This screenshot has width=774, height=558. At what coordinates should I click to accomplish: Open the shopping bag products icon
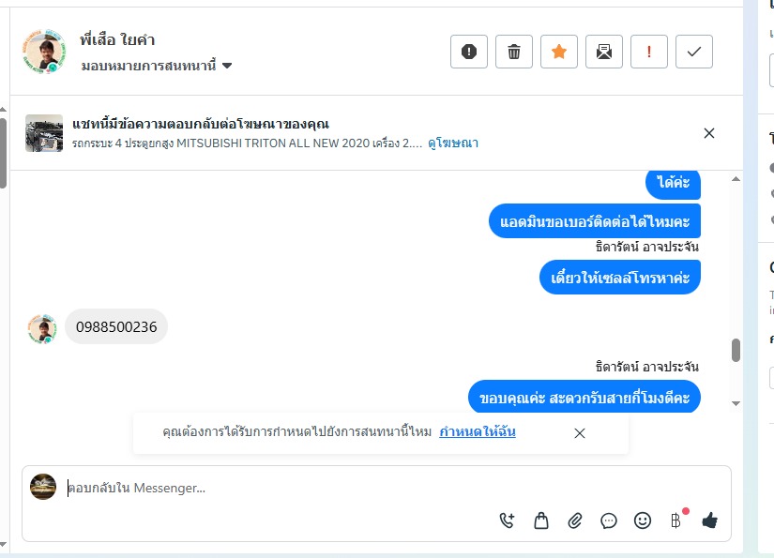pos(541,520)
